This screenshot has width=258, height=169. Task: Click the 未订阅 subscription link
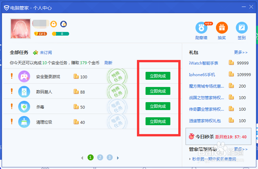[46, 53]
